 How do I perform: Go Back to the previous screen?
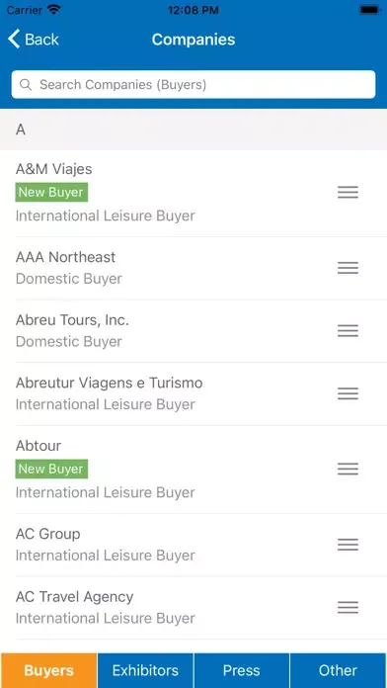[34, 40]
